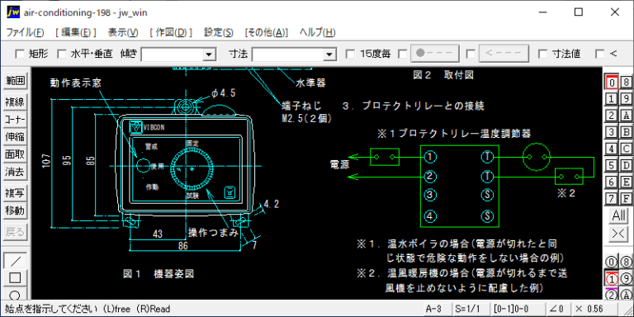Select layer 0 button
The image size is (634, 317).
coord(612,83)
